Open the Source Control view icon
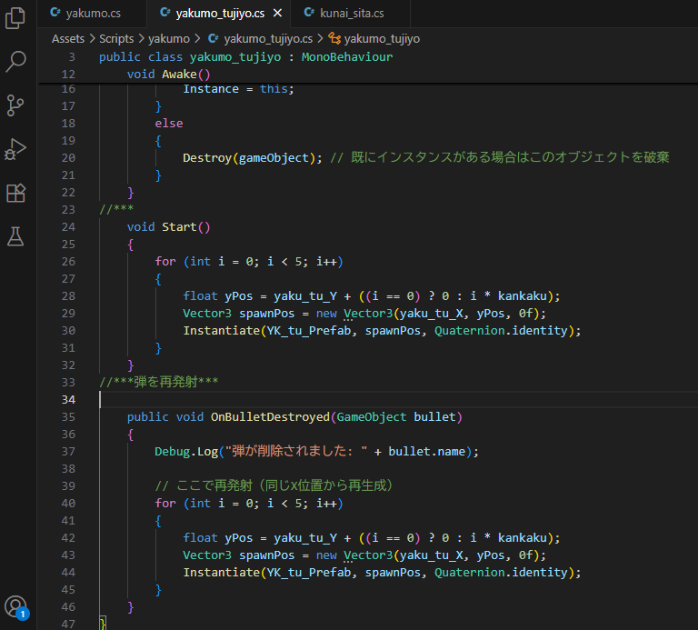698x630 pixels. [15, 105]
